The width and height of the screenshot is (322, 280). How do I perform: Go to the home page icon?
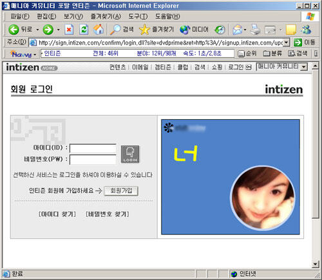pyautogui.click(x=99, y=30)
